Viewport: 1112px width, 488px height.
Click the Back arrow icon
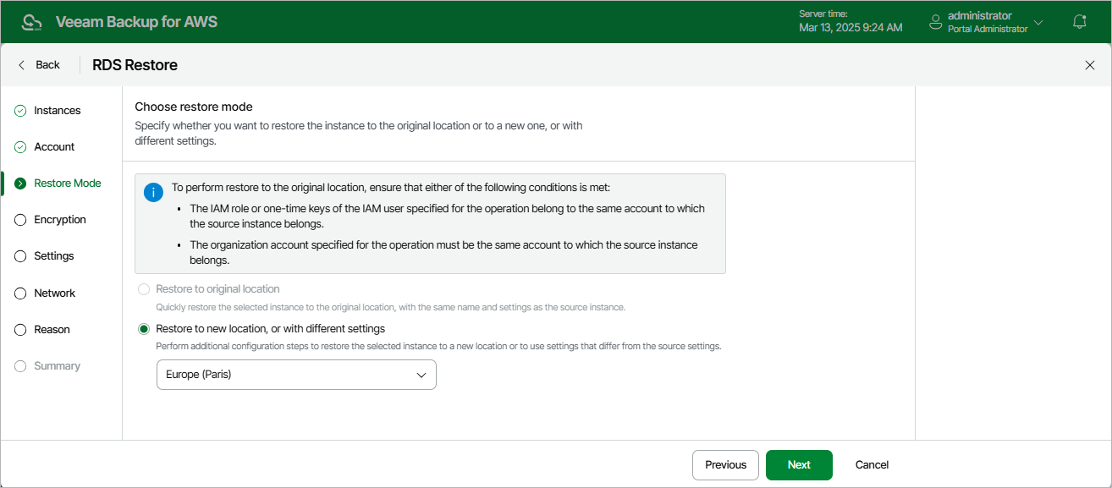point(22,65)
